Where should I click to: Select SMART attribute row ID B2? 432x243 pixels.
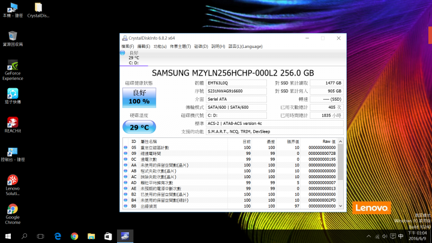click(x=230, y=194)
